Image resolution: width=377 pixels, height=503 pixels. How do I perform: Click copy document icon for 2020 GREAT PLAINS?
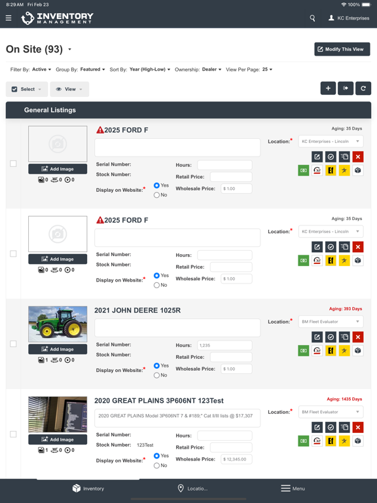pyautogui.click(x=344, y=427)
